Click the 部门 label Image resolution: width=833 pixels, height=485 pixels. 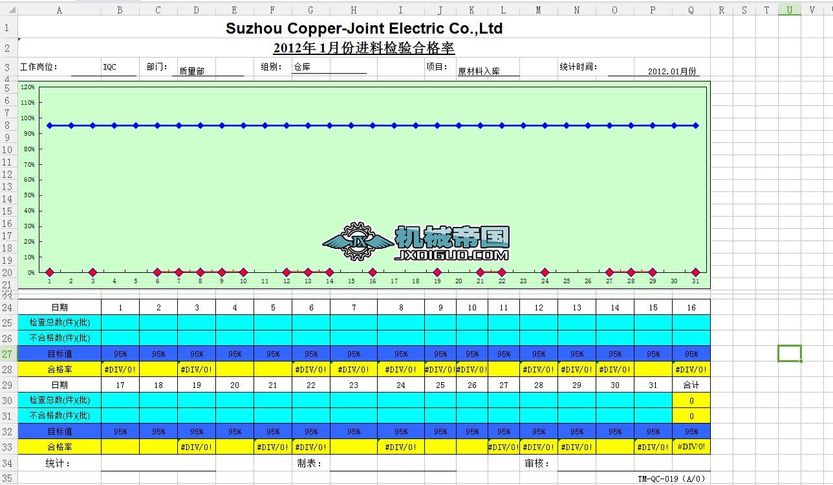[x=157, y=67]
